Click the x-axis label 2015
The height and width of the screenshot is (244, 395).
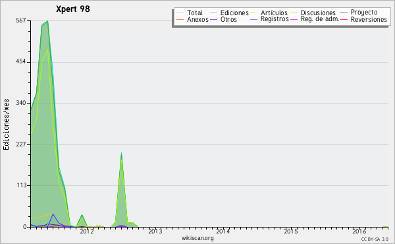pos(291,231)
